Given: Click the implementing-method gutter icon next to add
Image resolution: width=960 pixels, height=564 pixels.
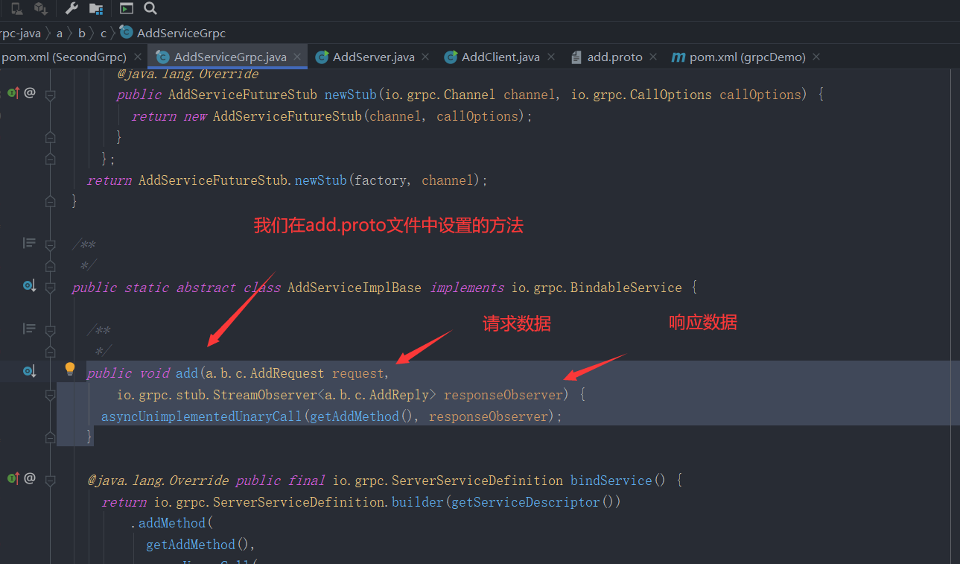Looking at the screenshot, I should click(28, 369).
